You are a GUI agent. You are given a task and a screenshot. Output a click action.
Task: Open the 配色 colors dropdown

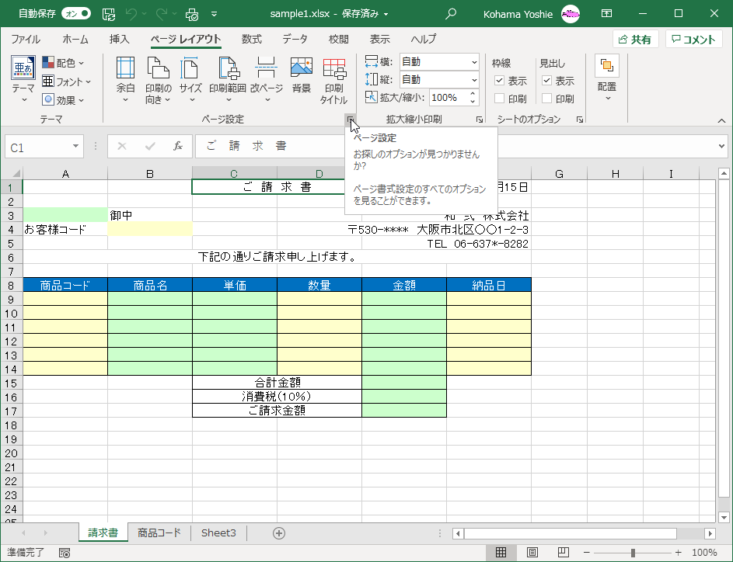(x=63, y=63)
